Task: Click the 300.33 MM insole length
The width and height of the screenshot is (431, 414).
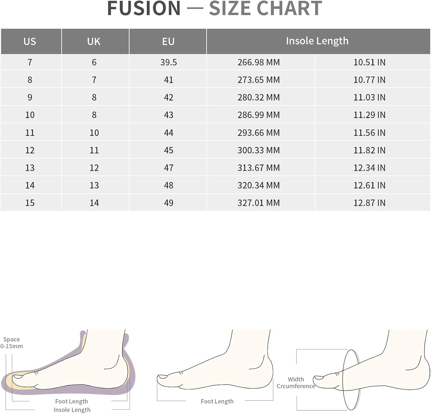Action: coord(259,150)
